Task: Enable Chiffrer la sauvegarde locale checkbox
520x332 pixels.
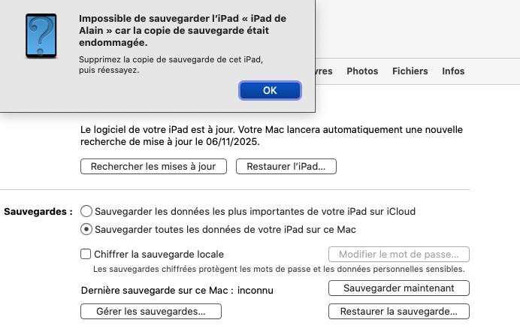Action: point(86,255)
